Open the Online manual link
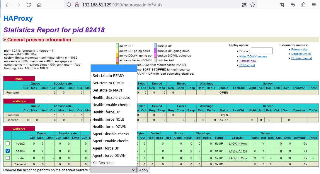 point(302,58)
